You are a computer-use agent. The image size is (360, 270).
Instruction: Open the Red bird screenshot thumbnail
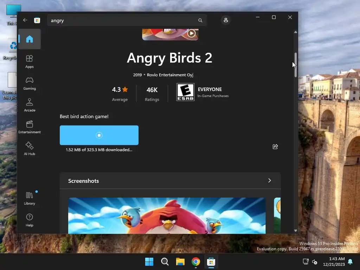coord(167,216)
